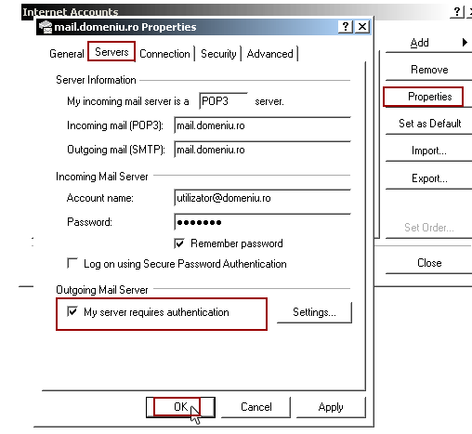Screen dimensions: 472x434
Task: Open outgoing server Settings button
Action: (x=314, y=312)
